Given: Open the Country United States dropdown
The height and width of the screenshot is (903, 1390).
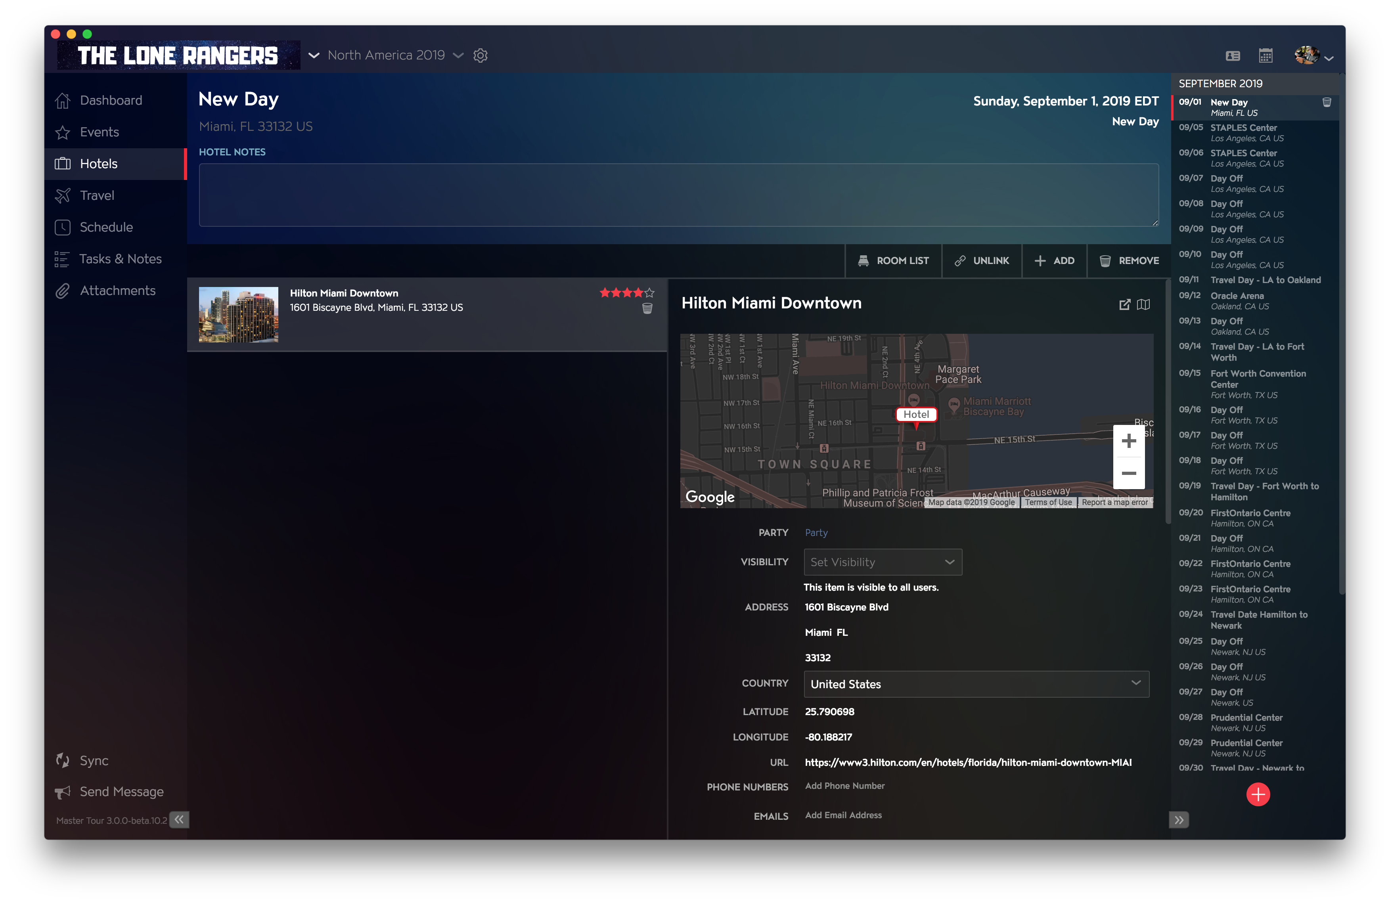Looking at the screenshot, I should click(976, 684).
